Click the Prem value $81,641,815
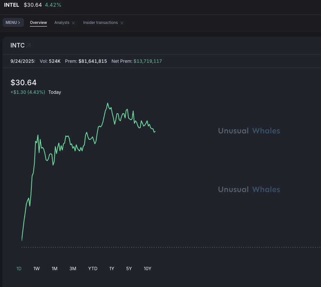The image size is (321, 287). (93, 61)
